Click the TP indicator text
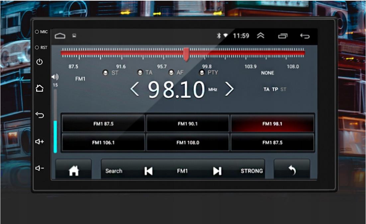366x224 pixels. tap(275, 89)
